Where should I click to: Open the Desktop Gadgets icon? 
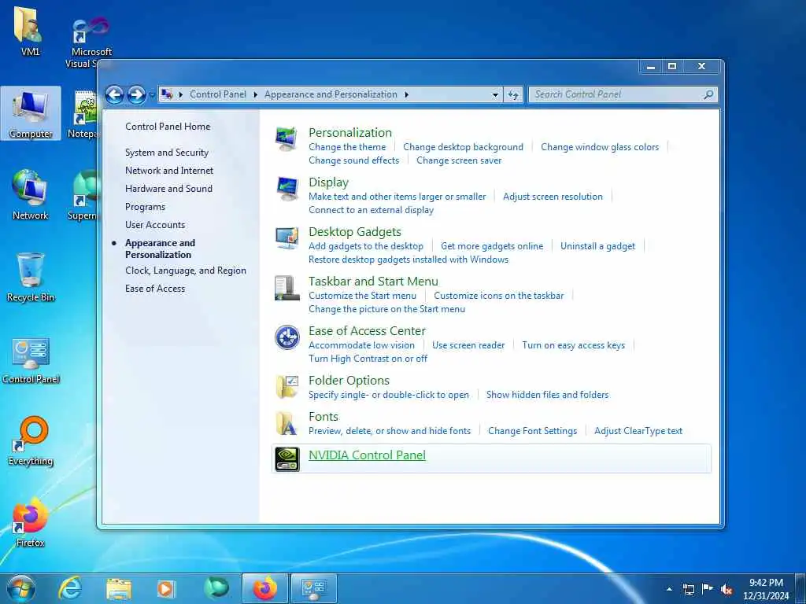pyautogui.click(x=287, y=238)
